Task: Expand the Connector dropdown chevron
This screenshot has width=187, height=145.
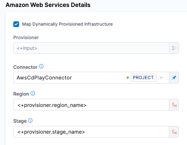Action: click(161, 78)
